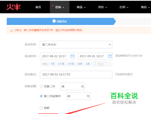Set duration to 1年
151x114 pixels.
88,64
